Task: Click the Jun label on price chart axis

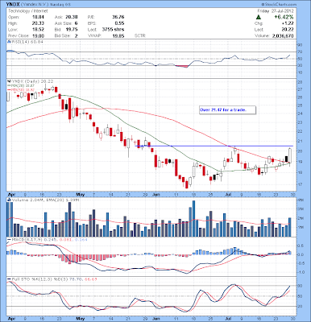Action: click(x=155, y=194)
